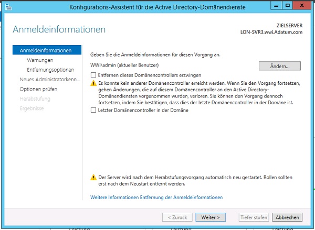
Task: Open the Optionen prüfen step
Action: pos(38,89)
